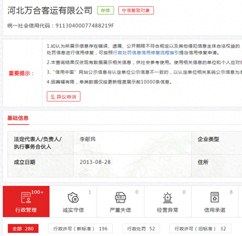Filter by 行政许可（旧标准）32
Image resolution: width=242 pixels, height=236 pixels.
[x=200, y=228]
